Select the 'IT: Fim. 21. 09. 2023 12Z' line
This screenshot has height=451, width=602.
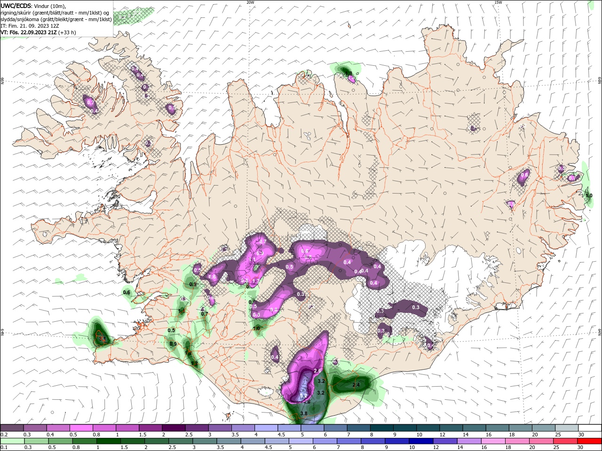30,26
